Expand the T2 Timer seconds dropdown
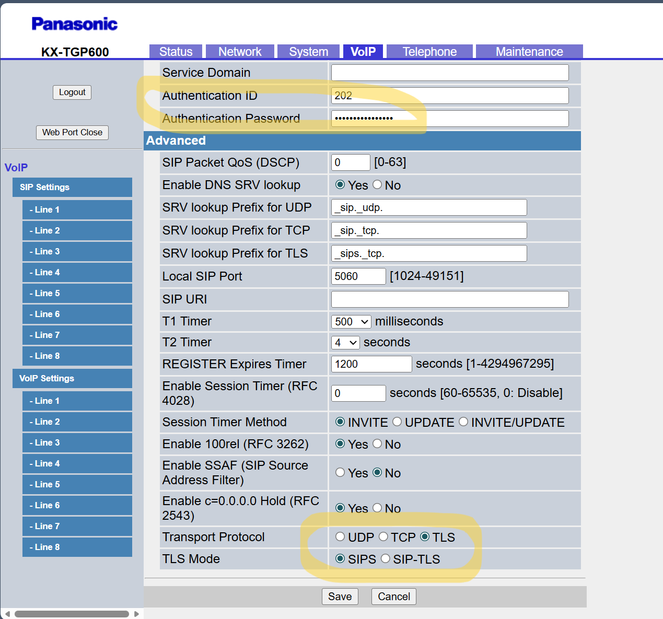The height and width of the screenshot is (619, 663). [x=345, y=343]
